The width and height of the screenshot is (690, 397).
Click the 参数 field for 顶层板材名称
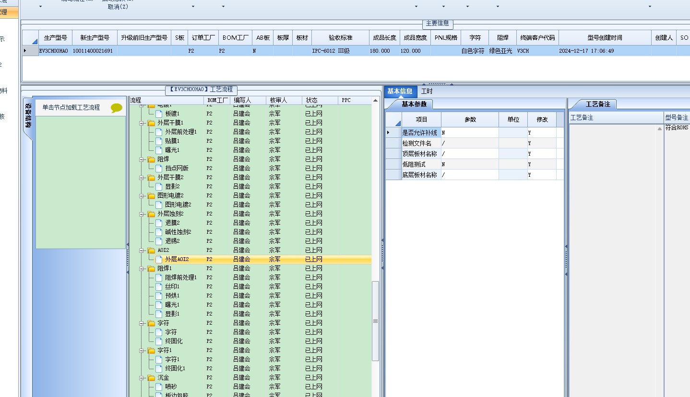point(470,154)
